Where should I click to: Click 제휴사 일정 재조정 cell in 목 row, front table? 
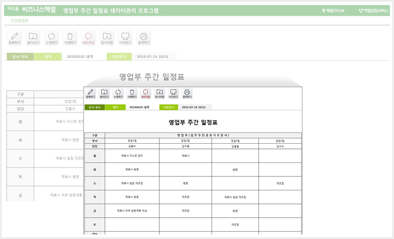point(235,197)
